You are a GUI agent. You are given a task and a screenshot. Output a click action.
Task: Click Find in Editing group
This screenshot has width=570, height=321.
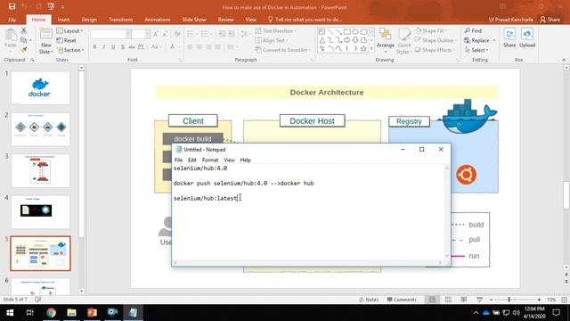(x=473, y=31)
